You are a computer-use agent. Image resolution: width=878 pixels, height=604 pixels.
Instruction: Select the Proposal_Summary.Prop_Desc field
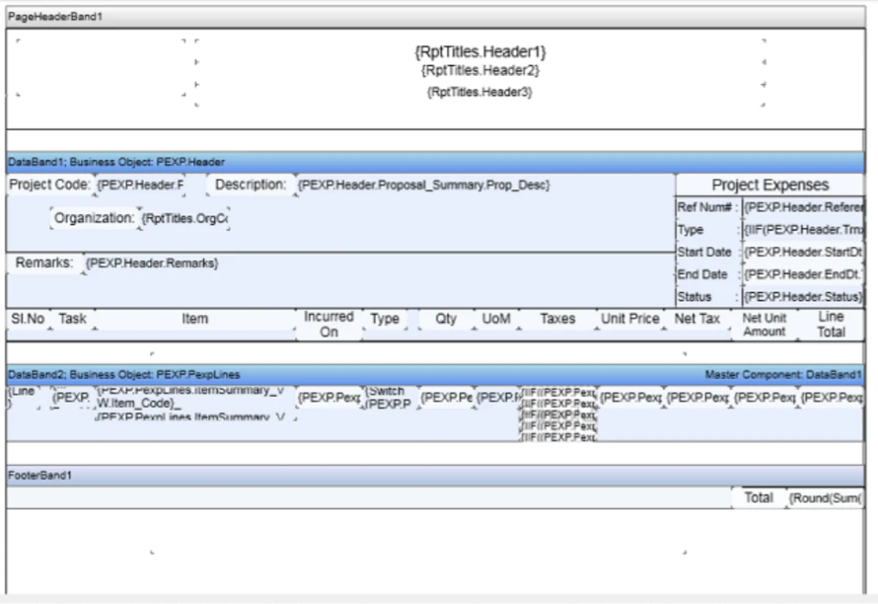coord(423,184)
